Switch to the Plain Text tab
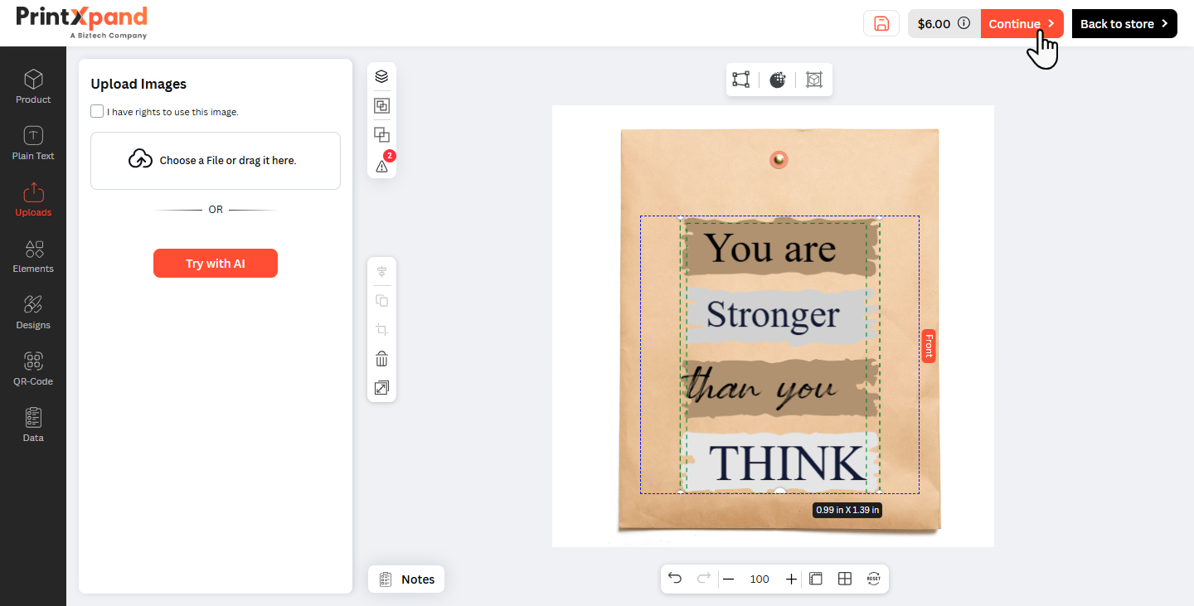 pyautogui.click(x=33, y=143)
